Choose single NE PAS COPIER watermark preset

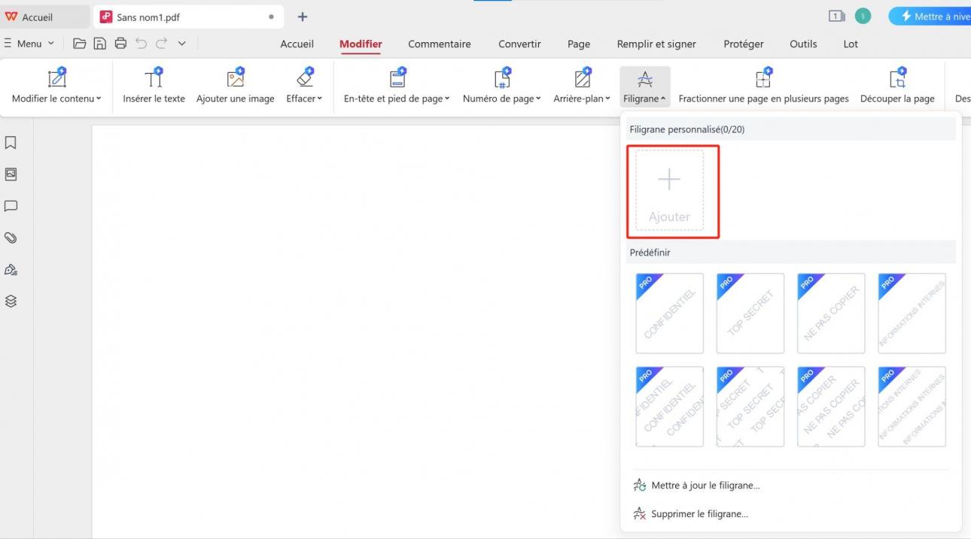click(x=831, y=313)
